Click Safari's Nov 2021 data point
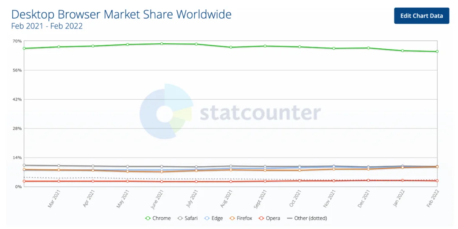Image resolution: width=458 pixels, height=229 pixels. tap(334, 166)
